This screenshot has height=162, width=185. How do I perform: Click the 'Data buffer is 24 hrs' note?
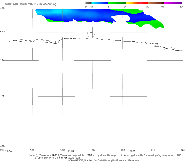coord(57,158)
